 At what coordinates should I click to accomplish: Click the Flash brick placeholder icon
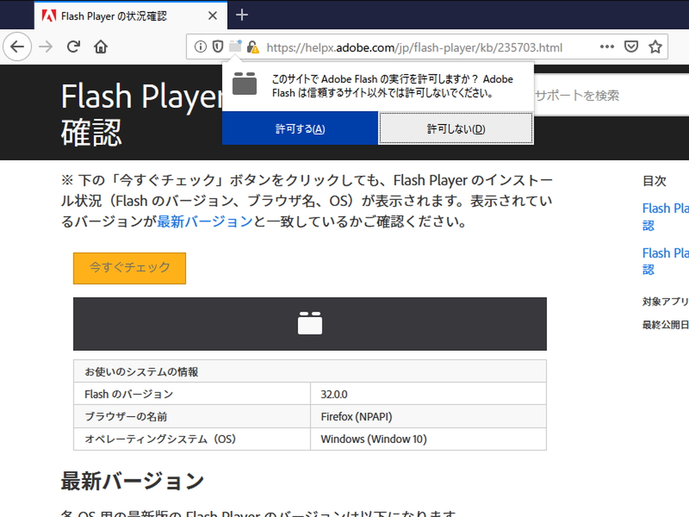310,324
